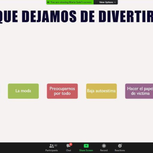Click the 'La moda' green box

23,91
